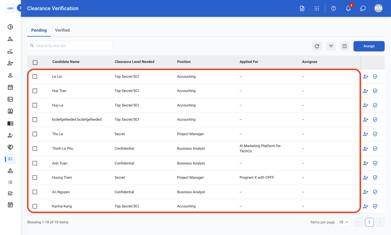Check the Karina Kang row checkbox

point(35,206)
